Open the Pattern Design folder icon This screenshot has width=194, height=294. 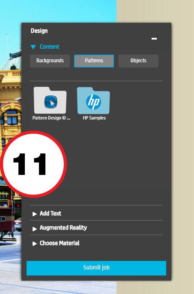pos(50,100)
